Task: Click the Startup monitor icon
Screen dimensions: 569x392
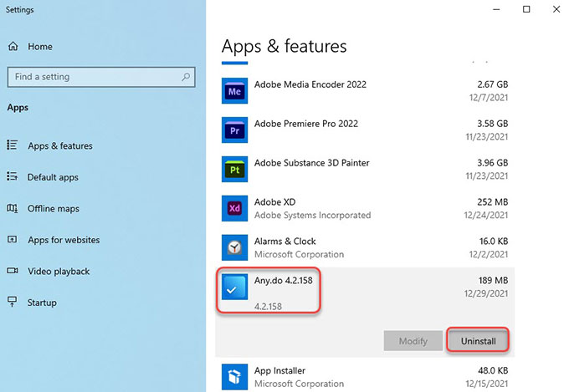Action: 13,302
